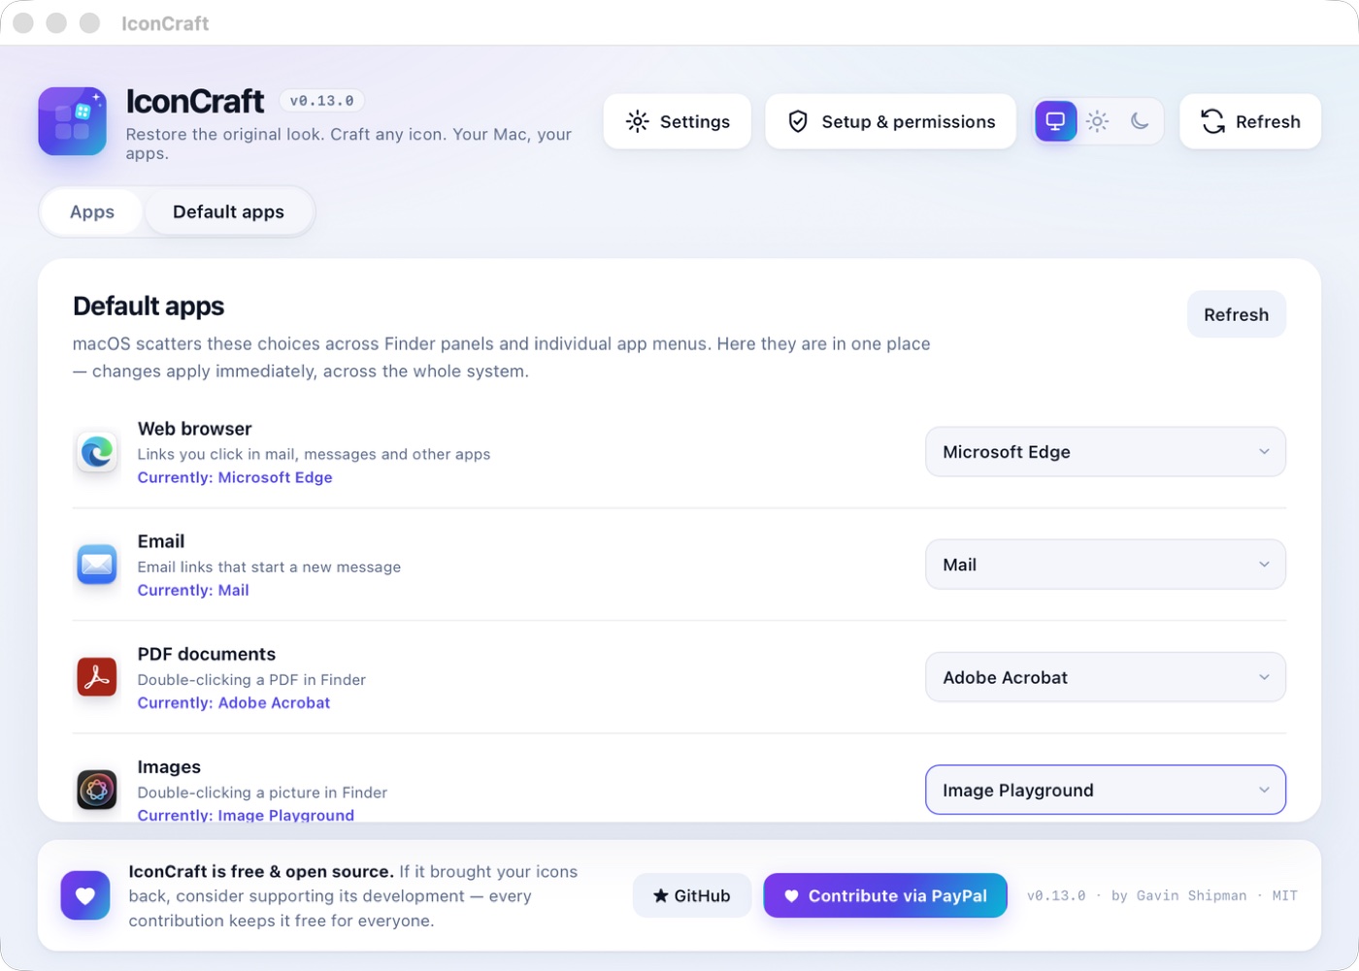Open the Images default app dropdown

click(1106, 790)
